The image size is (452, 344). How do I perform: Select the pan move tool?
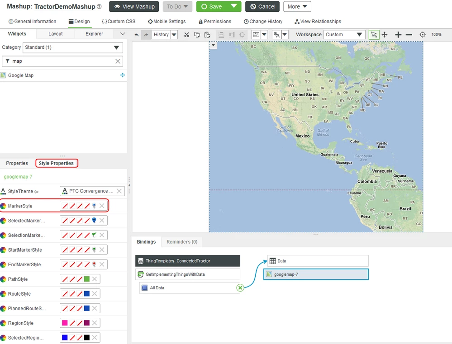pyautogui.click(x=385, y=34)
